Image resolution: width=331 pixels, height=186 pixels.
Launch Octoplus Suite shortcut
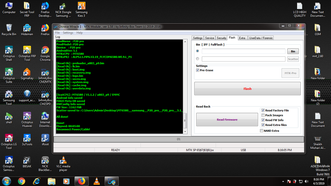click(9, 75)
